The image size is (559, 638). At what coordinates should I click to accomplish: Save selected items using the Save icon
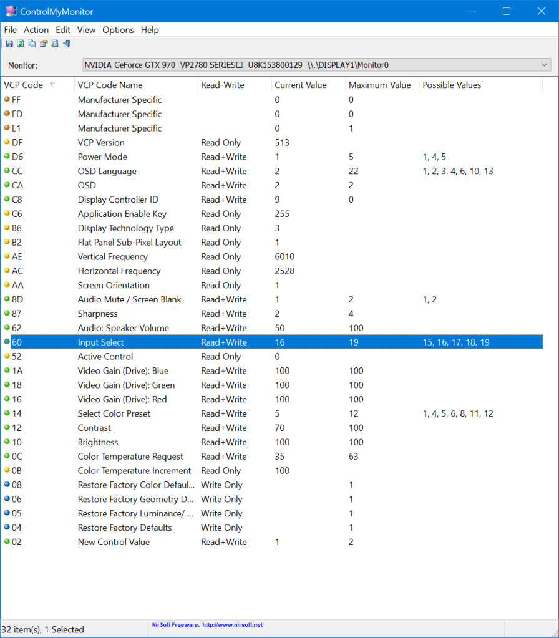9,43
